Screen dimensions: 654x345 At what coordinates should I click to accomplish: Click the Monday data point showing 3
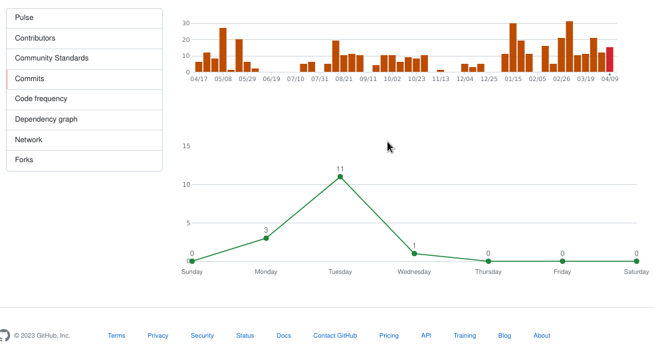(x=266, y=238)
